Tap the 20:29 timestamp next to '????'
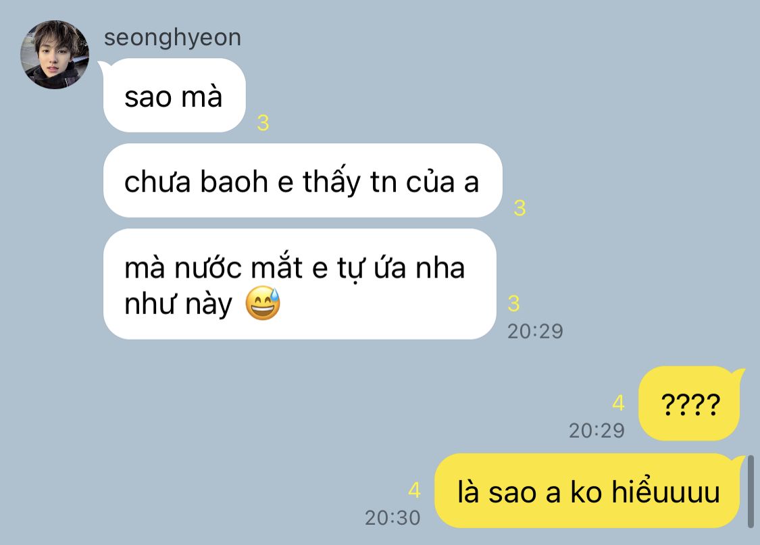 pyautogui.click(x=597, y=431)
